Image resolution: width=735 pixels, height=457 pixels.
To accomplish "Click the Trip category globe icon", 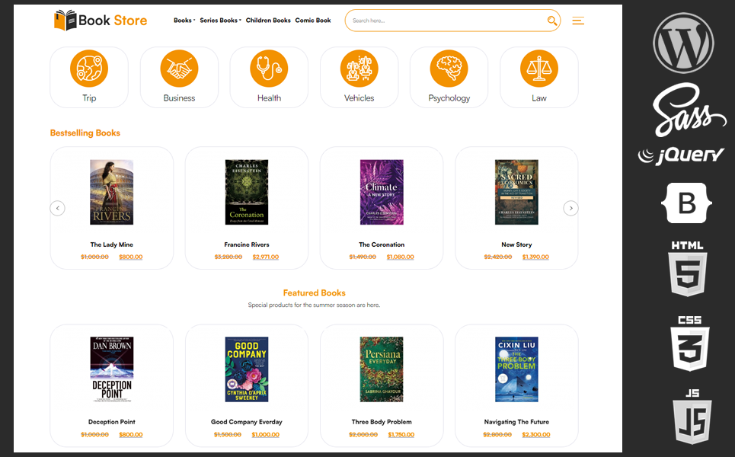I will coord(89,69).
